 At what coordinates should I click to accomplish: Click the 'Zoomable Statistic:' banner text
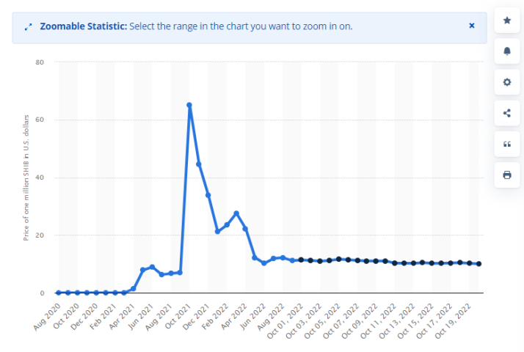84,26
